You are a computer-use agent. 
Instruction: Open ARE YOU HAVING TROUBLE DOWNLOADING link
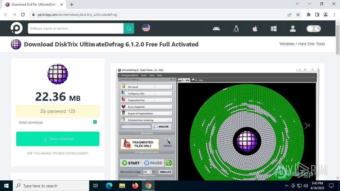pos(57,153)
